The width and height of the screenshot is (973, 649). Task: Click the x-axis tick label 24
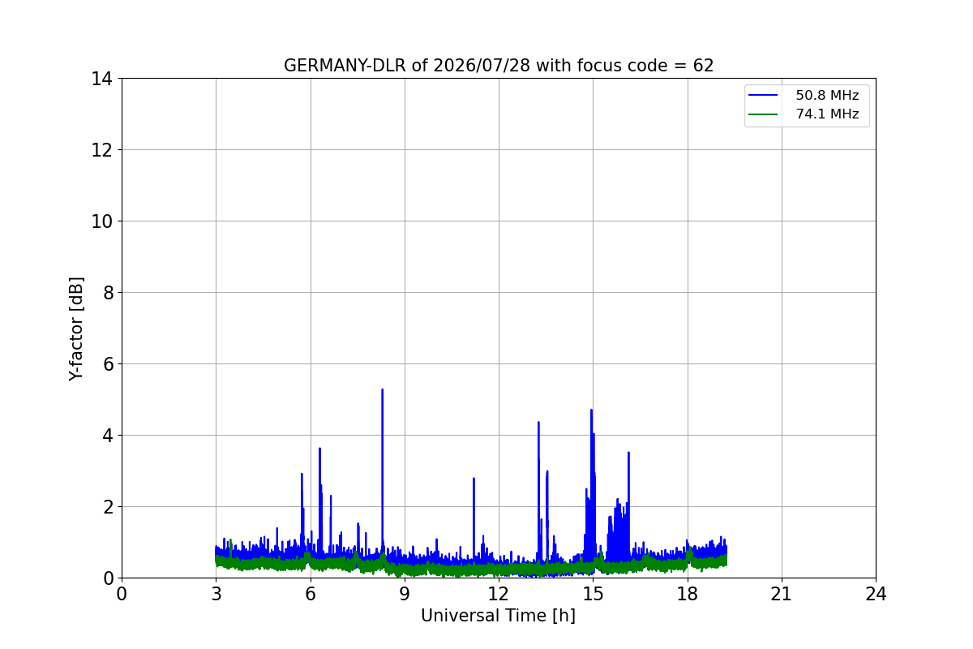coord(876,594)
